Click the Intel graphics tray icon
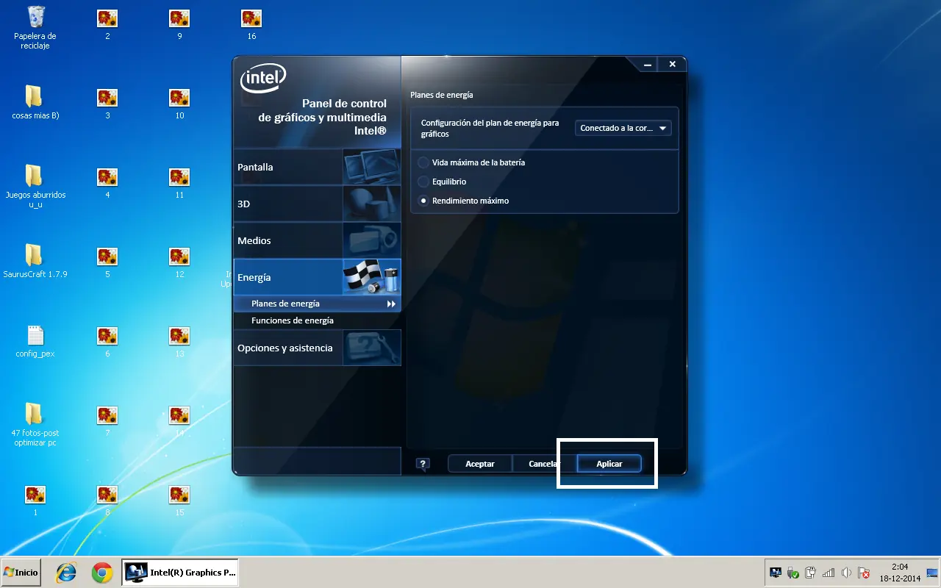This screenshot has width=941, height=588. click(776, 573)
